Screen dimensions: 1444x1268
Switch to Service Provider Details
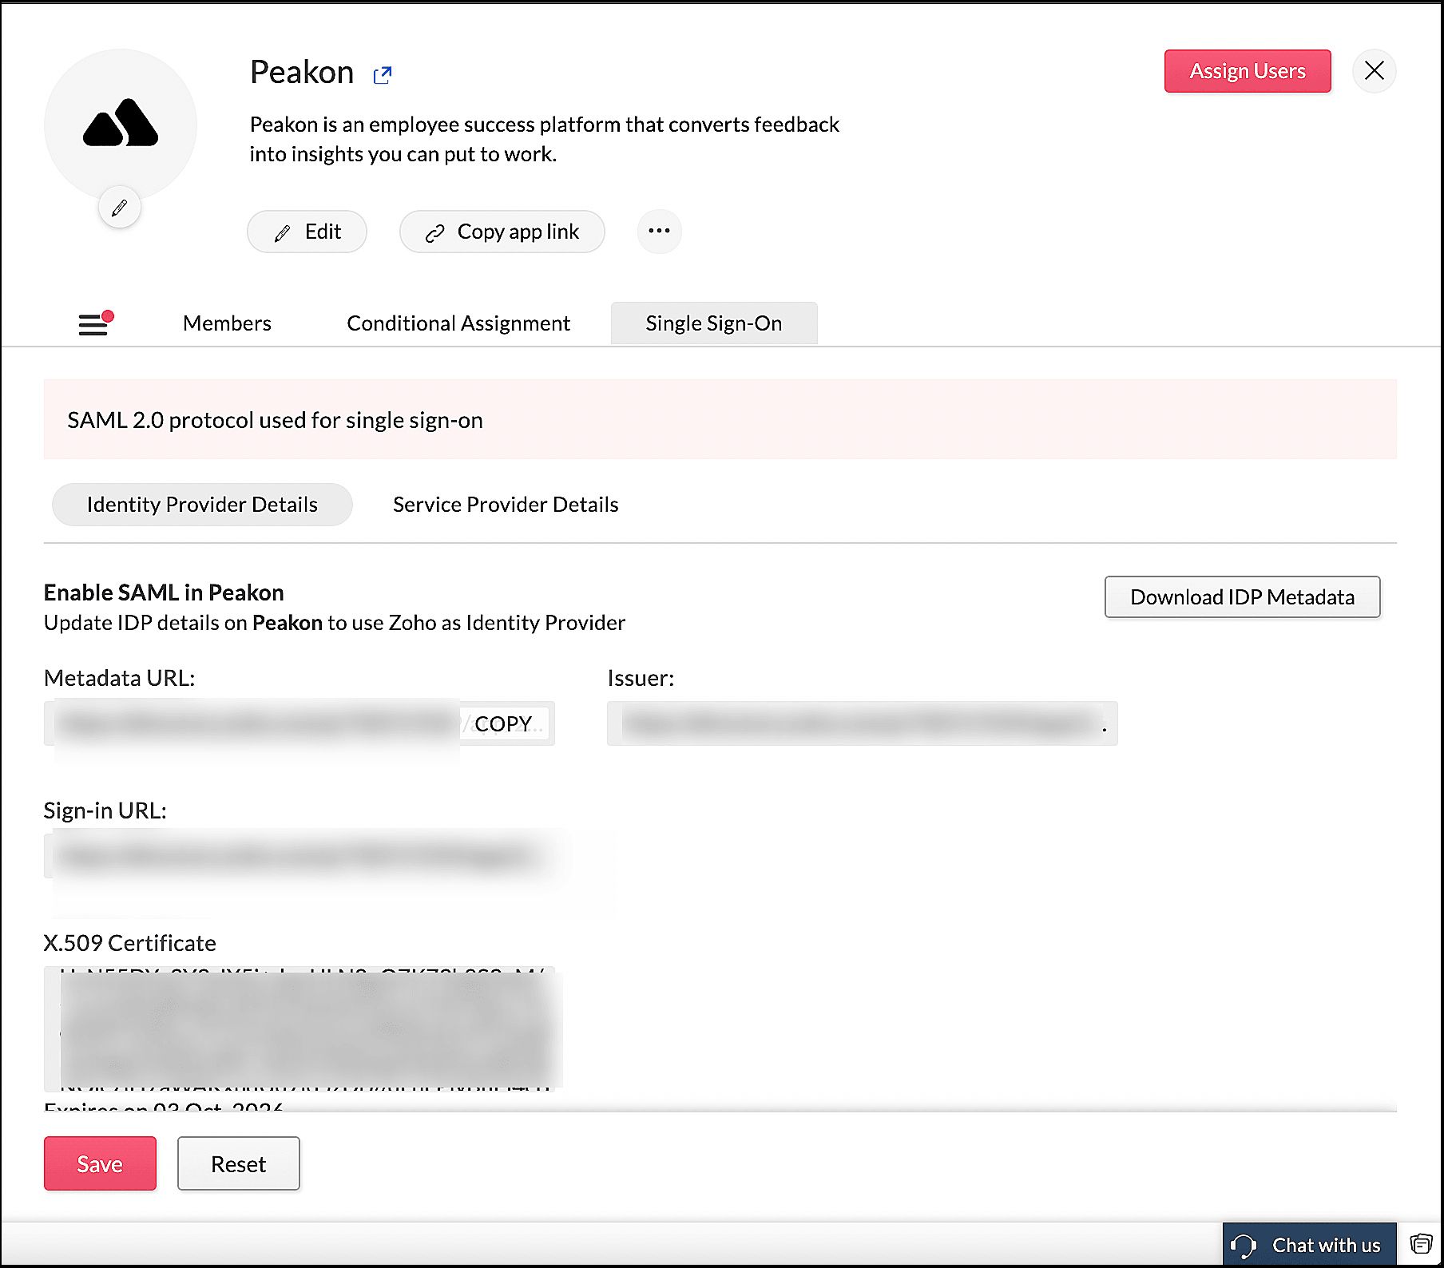tap(506, 505)
